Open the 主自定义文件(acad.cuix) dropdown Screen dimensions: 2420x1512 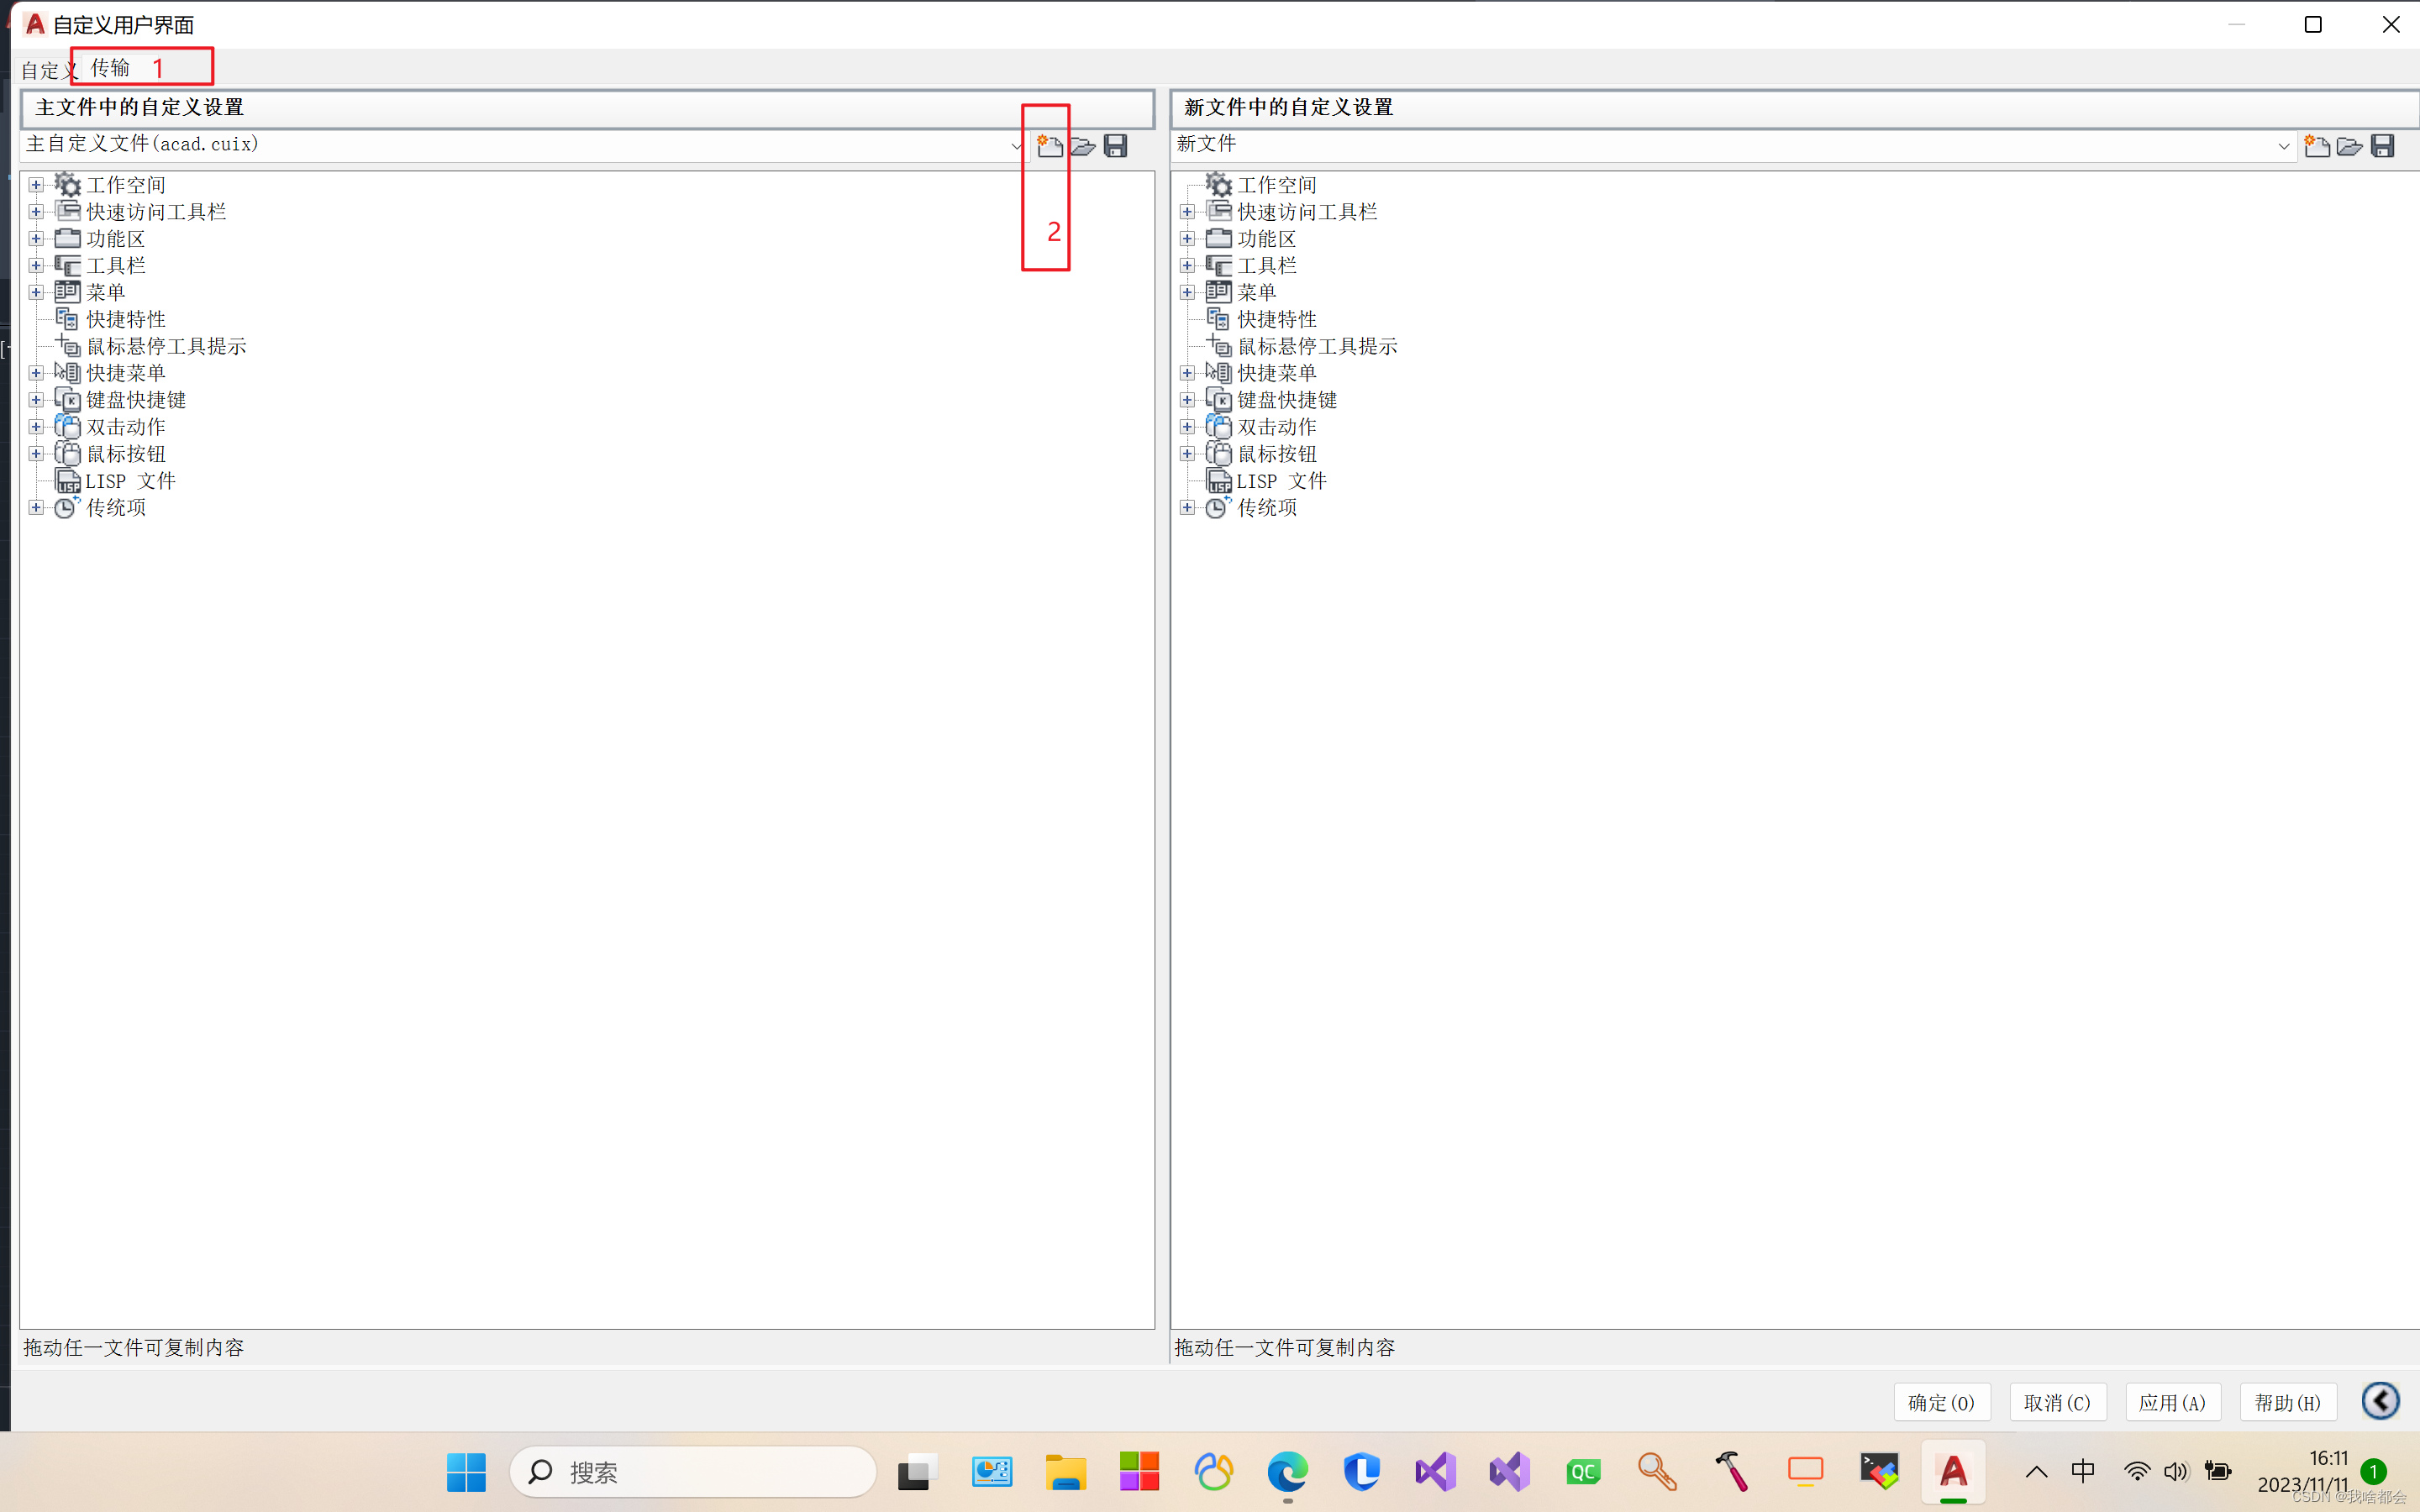coord(1016,146)
